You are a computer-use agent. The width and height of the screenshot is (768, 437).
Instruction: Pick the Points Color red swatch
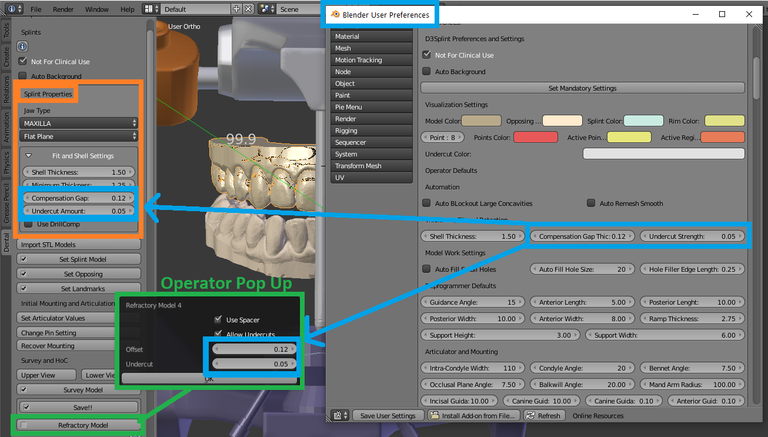coord(535,137)
